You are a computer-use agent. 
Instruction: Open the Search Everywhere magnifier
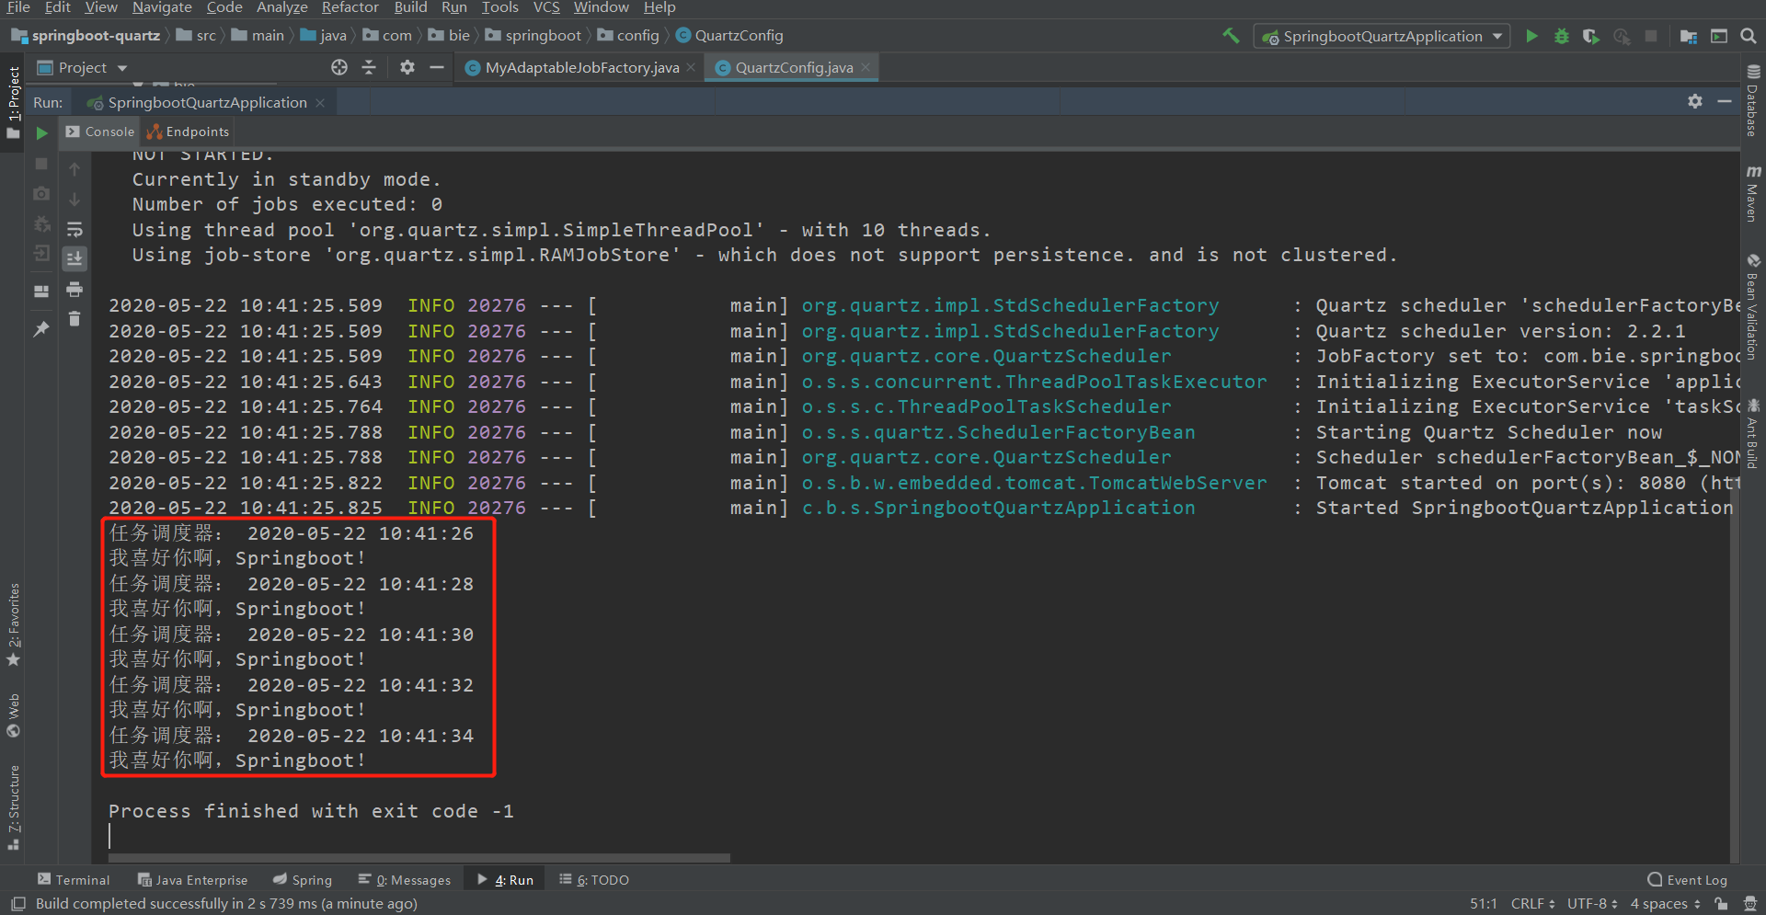1749,36
